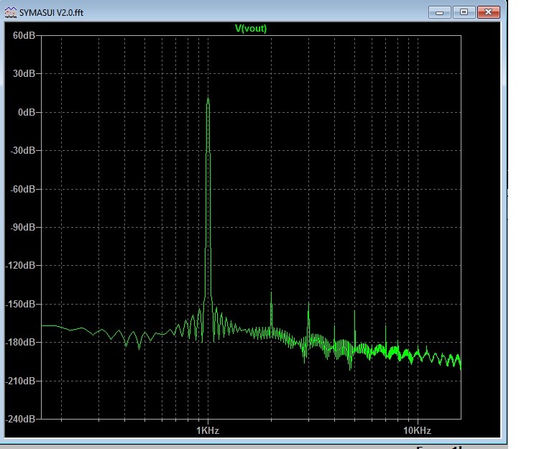This screenshot has height=449, width=552.
Task: Click the -120dB axis label
Action: coord(20,265)
